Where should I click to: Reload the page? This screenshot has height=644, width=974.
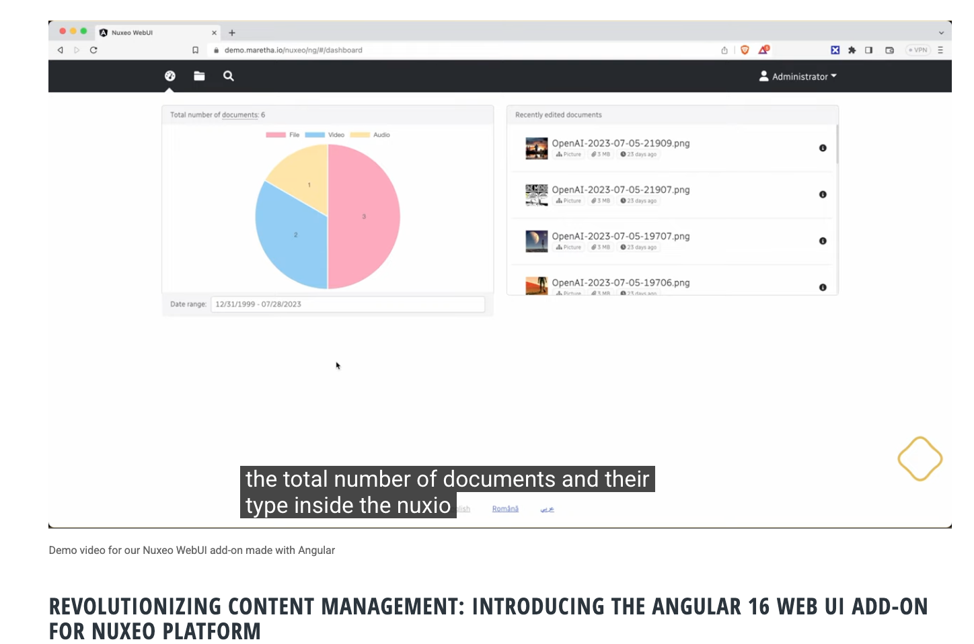[93, 50]
